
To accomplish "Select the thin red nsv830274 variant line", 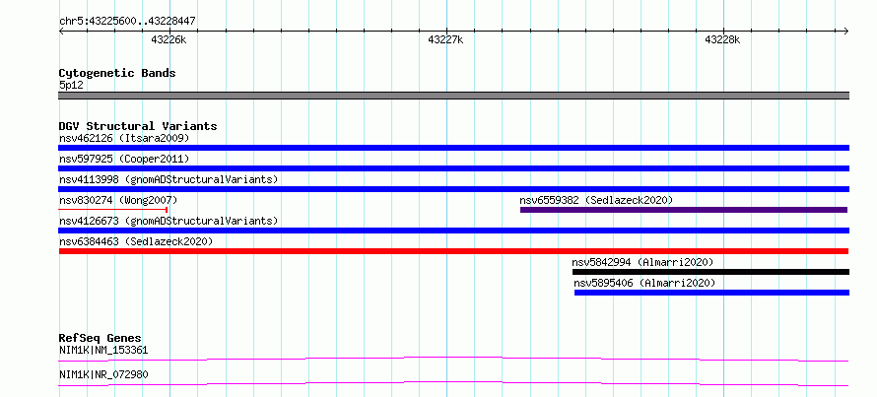I will (113, 210).
